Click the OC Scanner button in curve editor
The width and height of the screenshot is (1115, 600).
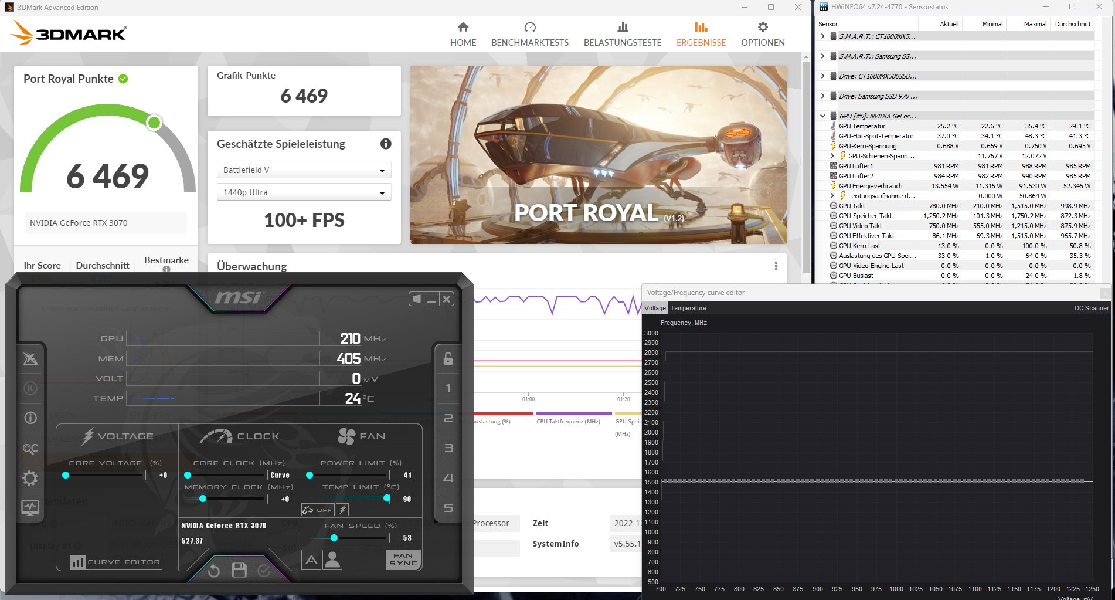(x=1092, y=308)
